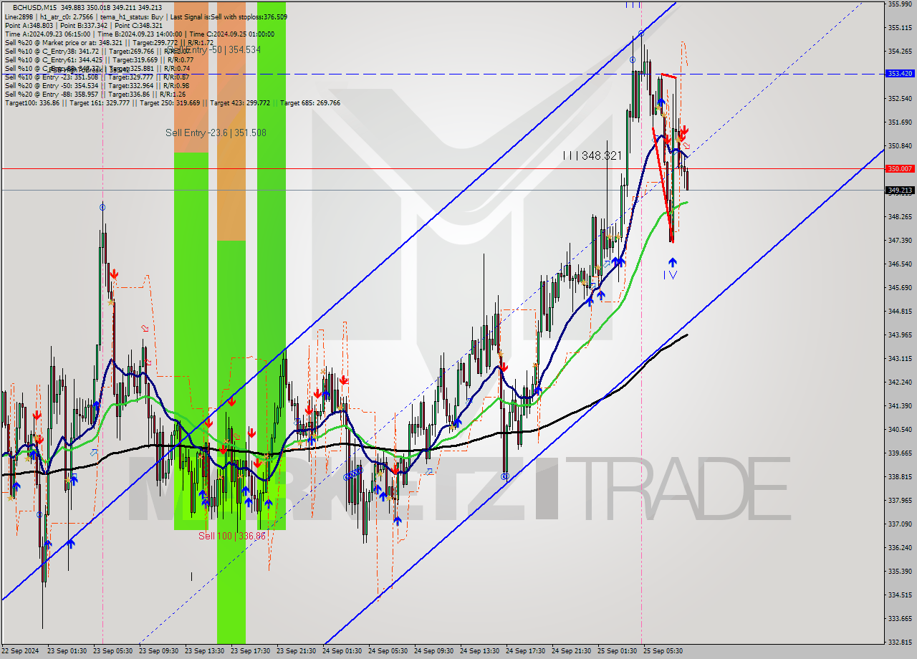Click the '23 Sep 17:30' time label

point(250,651)
